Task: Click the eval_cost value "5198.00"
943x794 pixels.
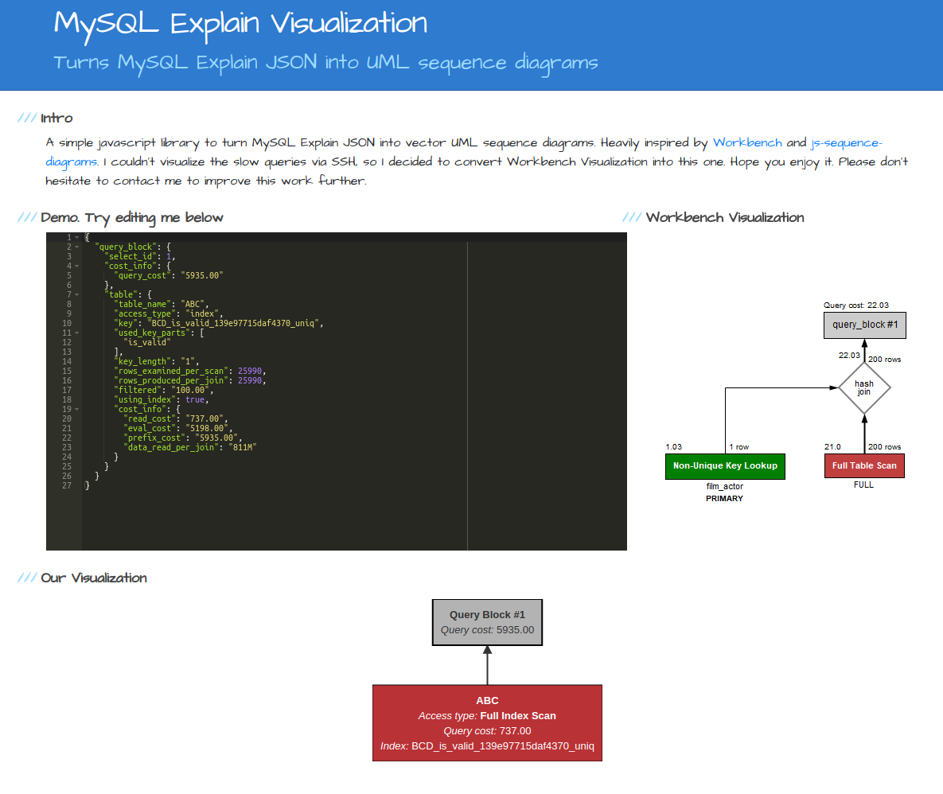Action: pos(207,429)
